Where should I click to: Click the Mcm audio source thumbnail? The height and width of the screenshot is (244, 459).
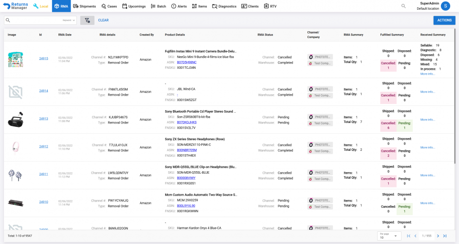click(x=16, y=203)
